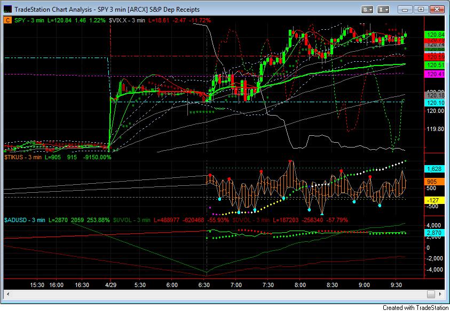
Task: Click the yellow -127 tick axis marker
Action: click(x=434, y=200)
